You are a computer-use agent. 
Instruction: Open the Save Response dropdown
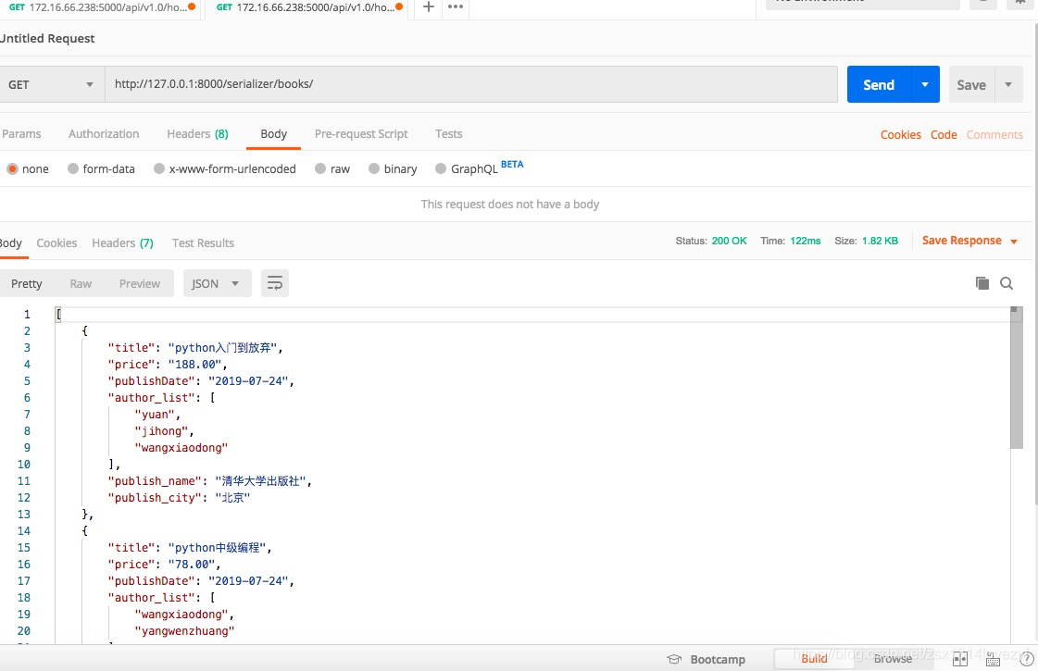click(x=969, y=241)
